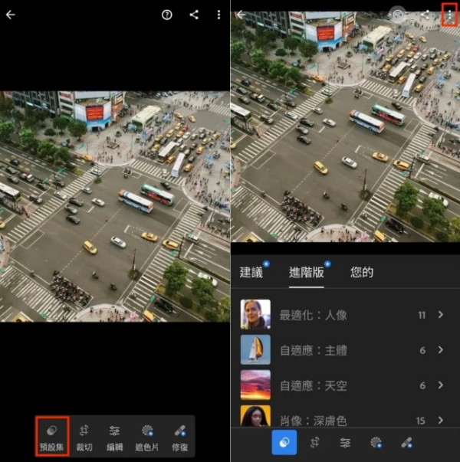Open three-dot menu on left screen
Viewport: 460px width, 462px height.
click(219, 15)
